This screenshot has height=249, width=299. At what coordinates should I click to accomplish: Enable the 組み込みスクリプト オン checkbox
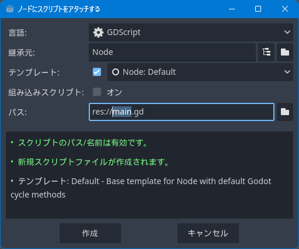point(97,92)
